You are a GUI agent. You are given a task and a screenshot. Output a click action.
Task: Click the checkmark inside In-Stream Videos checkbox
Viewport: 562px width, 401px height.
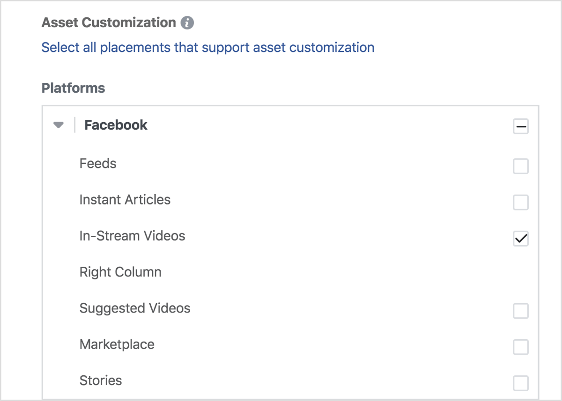coord(520,239)
